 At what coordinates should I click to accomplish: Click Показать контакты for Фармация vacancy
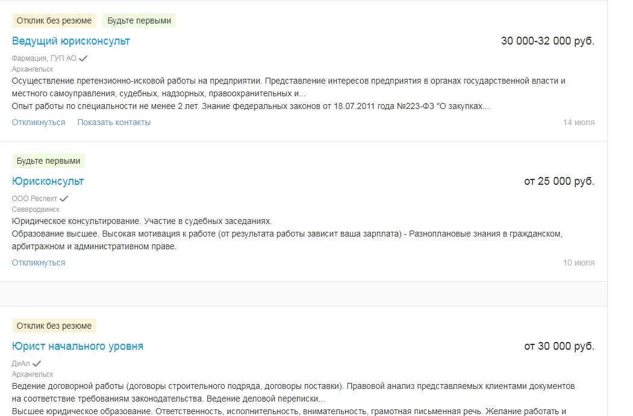coord(114,122)
